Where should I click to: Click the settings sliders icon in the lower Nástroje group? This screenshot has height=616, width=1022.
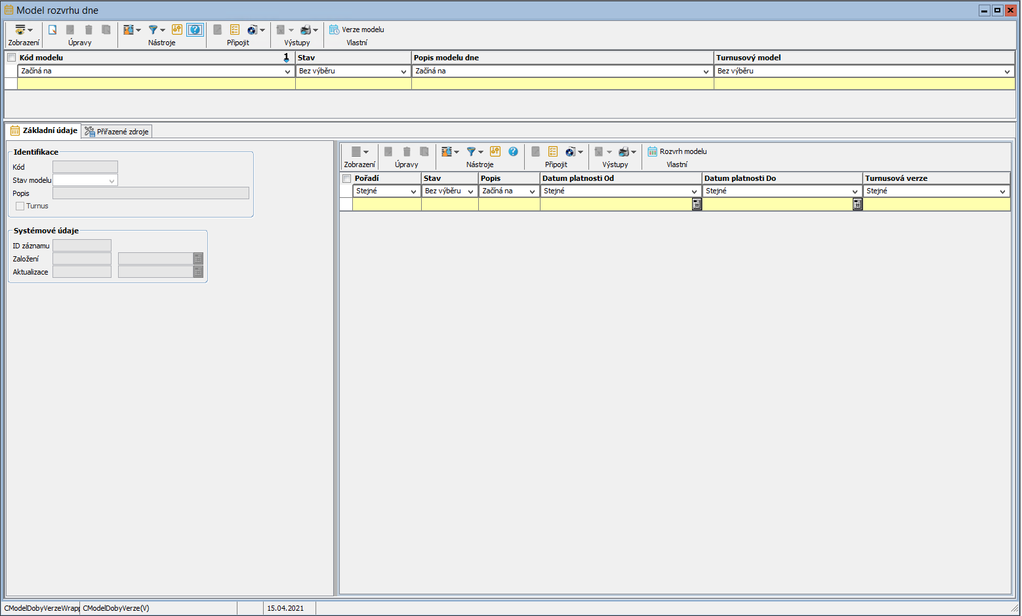495,151
